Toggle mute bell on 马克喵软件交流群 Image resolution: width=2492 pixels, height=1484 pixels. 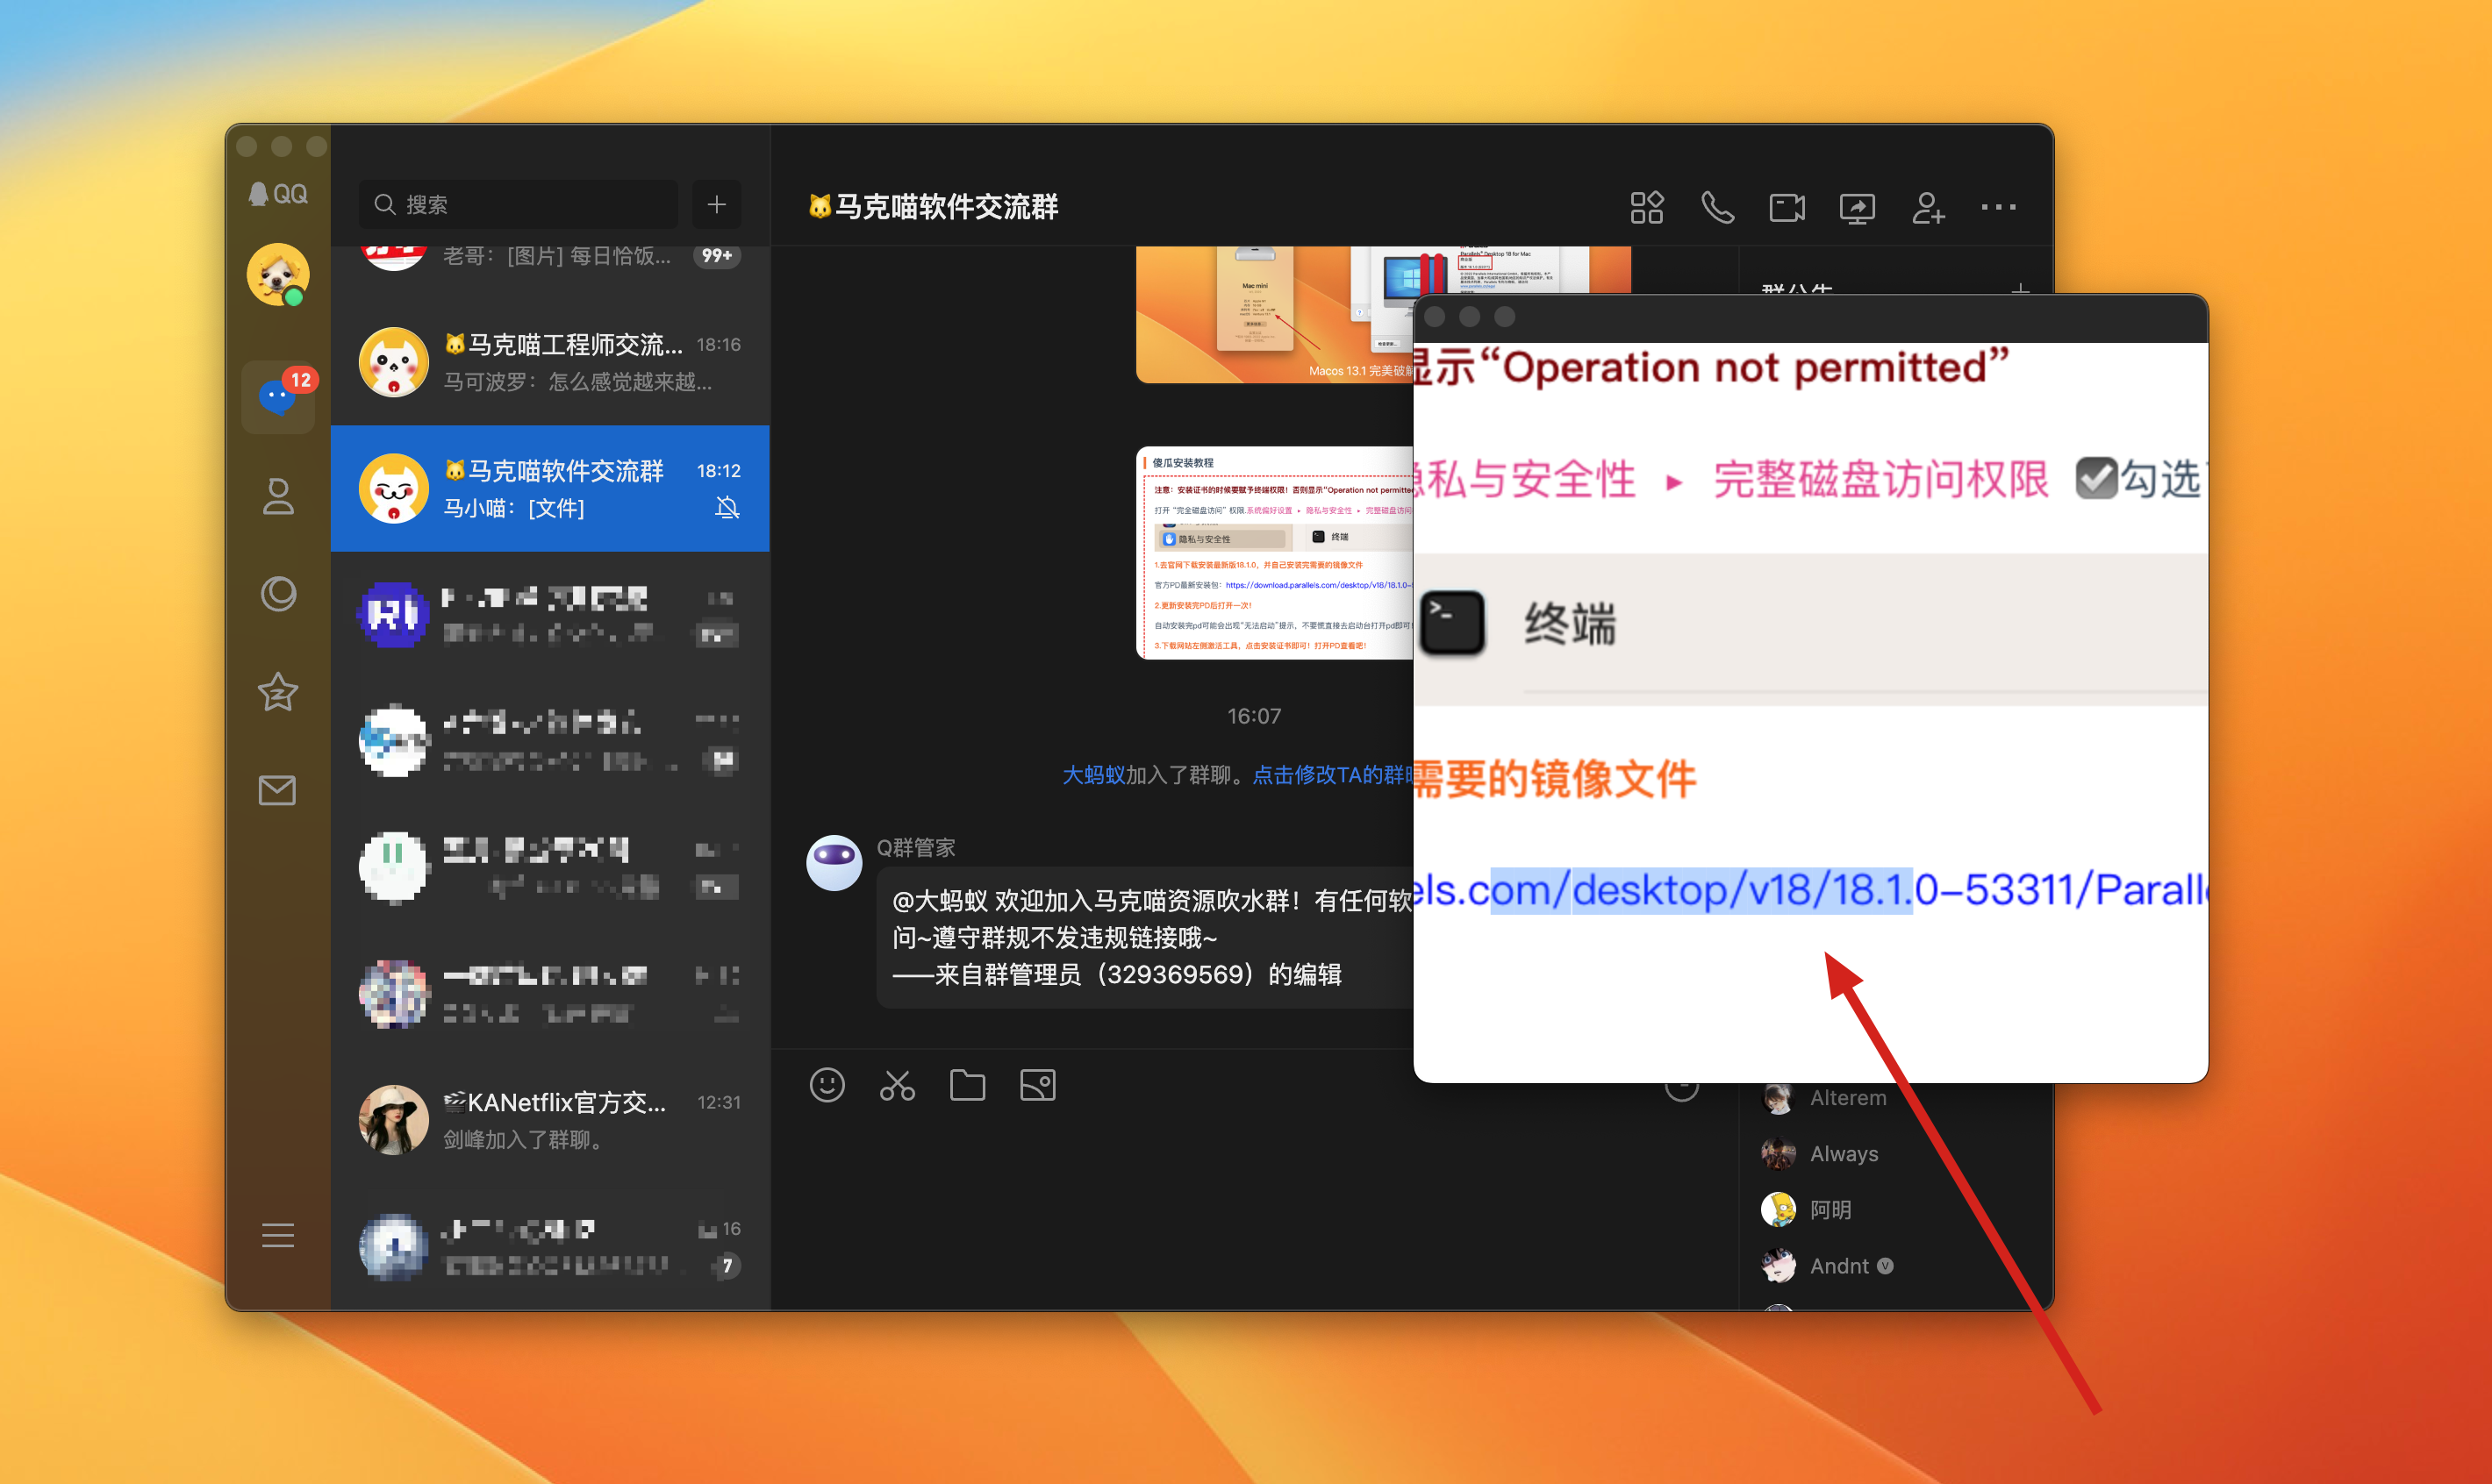(x=727, y=508)
